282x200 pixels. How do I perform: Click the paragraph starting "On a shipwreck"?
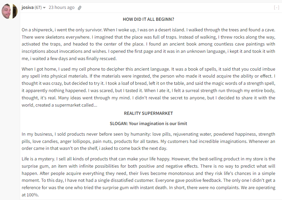pyautogui.click(x=148, y=44)
